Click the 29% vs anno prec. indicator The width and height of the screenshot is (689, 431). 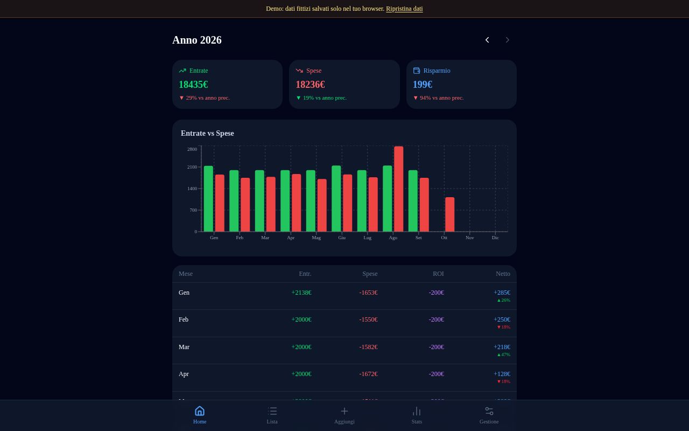(204, 98)
